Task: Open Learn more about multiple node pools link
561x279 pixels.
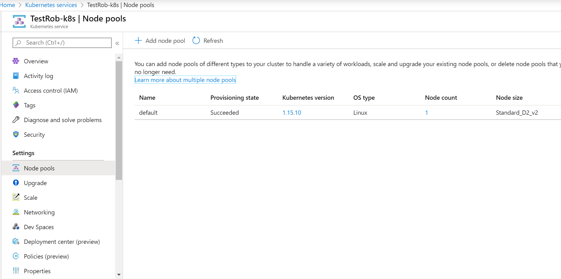Action: 185,80
